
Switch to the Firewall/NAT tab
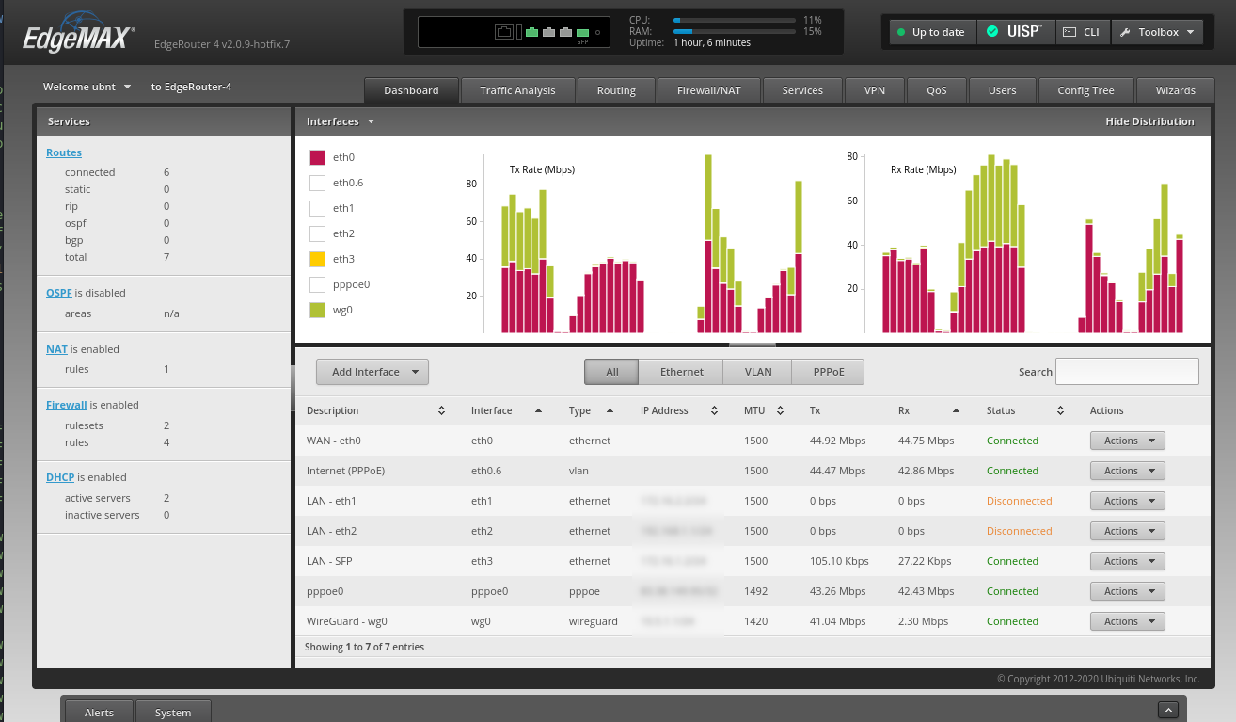pyautogui.click(x=708, y=90)
